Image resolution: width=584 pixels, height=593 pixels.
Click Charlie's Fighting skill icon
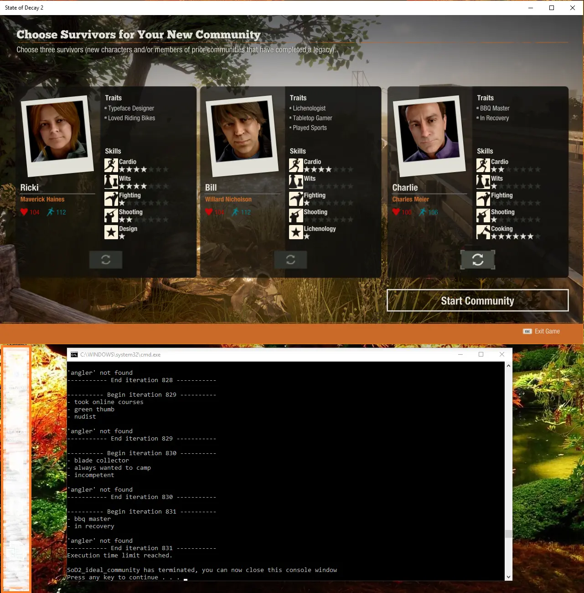pyautogui.click(x=483, y=199)
